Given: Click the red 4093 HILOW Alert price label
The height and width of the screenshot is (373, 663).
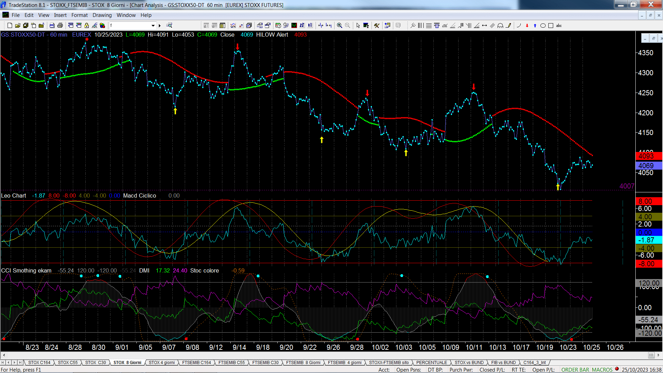Looking at the screenshot, I should pos(649,156).
